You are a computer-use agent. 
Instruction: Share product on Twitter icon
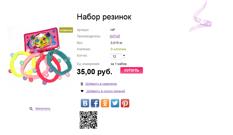pos(115,103)
